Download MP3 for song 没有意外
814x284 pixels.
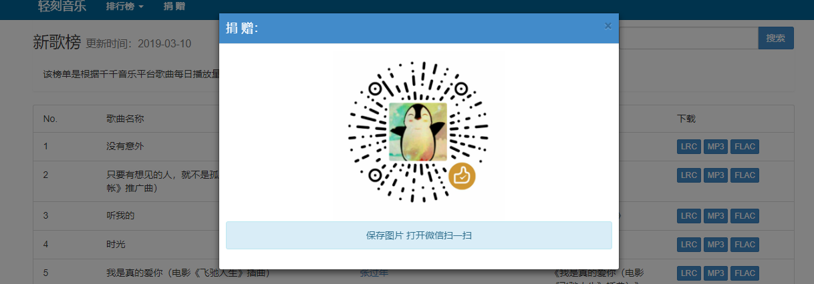point(715,147)
